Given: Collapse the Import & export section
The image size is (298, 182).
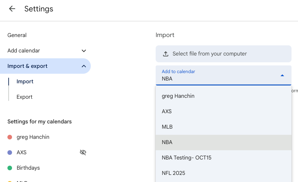Looking at the screenshot, I should pos(84,66).
